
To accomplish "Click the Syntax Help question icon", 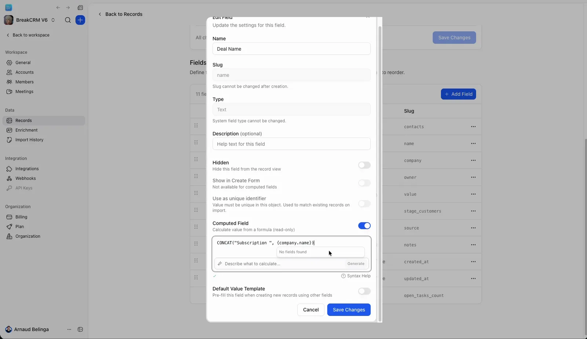I will coord(343,276).
